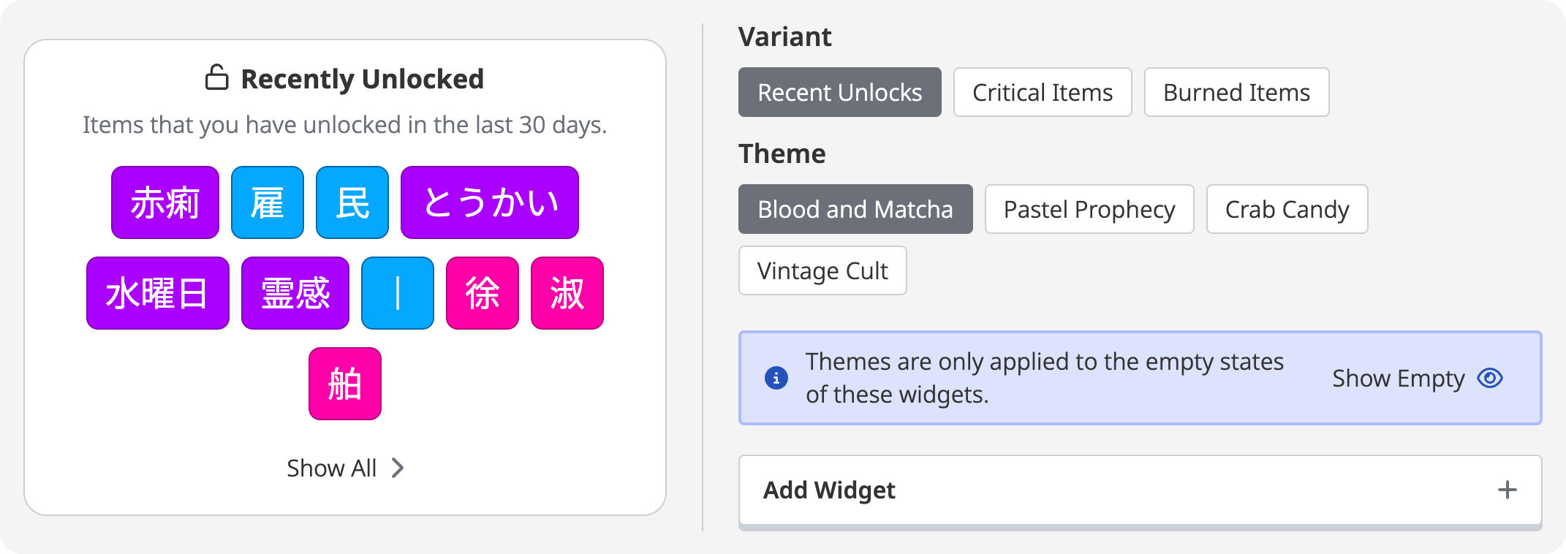Choose the Pastel Prophecy theme
Screen dimensions: 1566x554
coord(1089,210)
